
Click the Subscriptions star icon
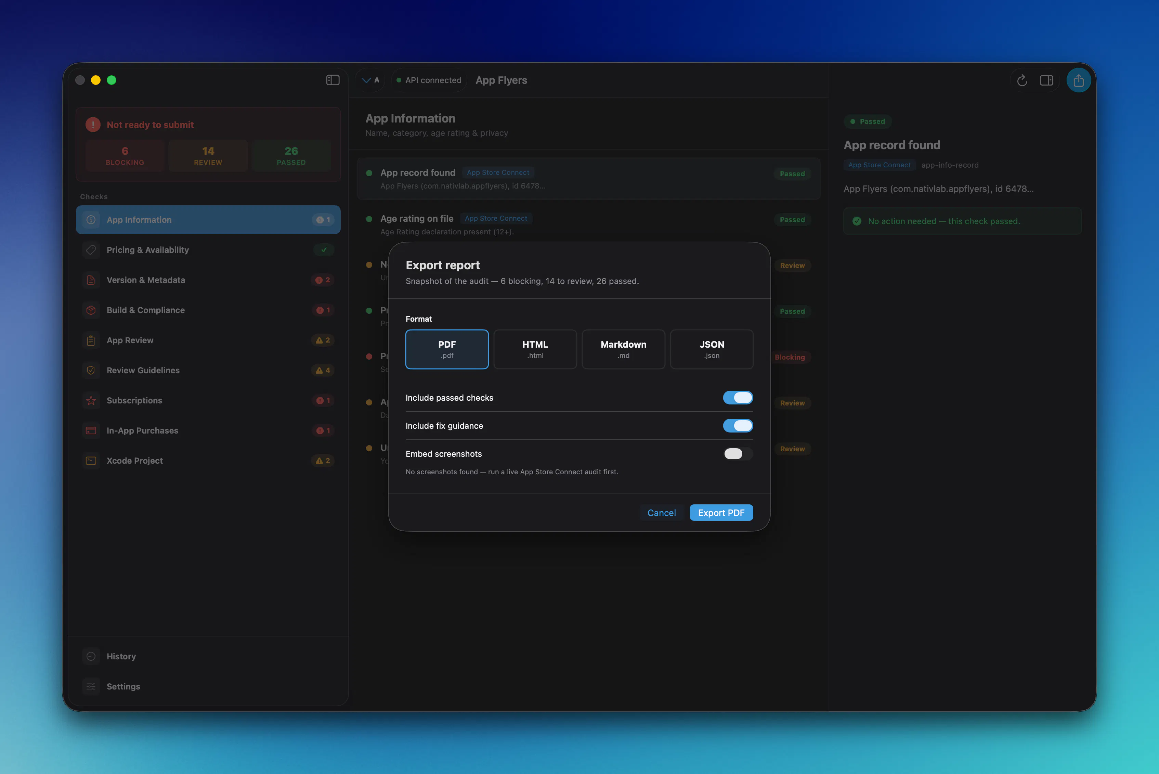tap(91, 400)
